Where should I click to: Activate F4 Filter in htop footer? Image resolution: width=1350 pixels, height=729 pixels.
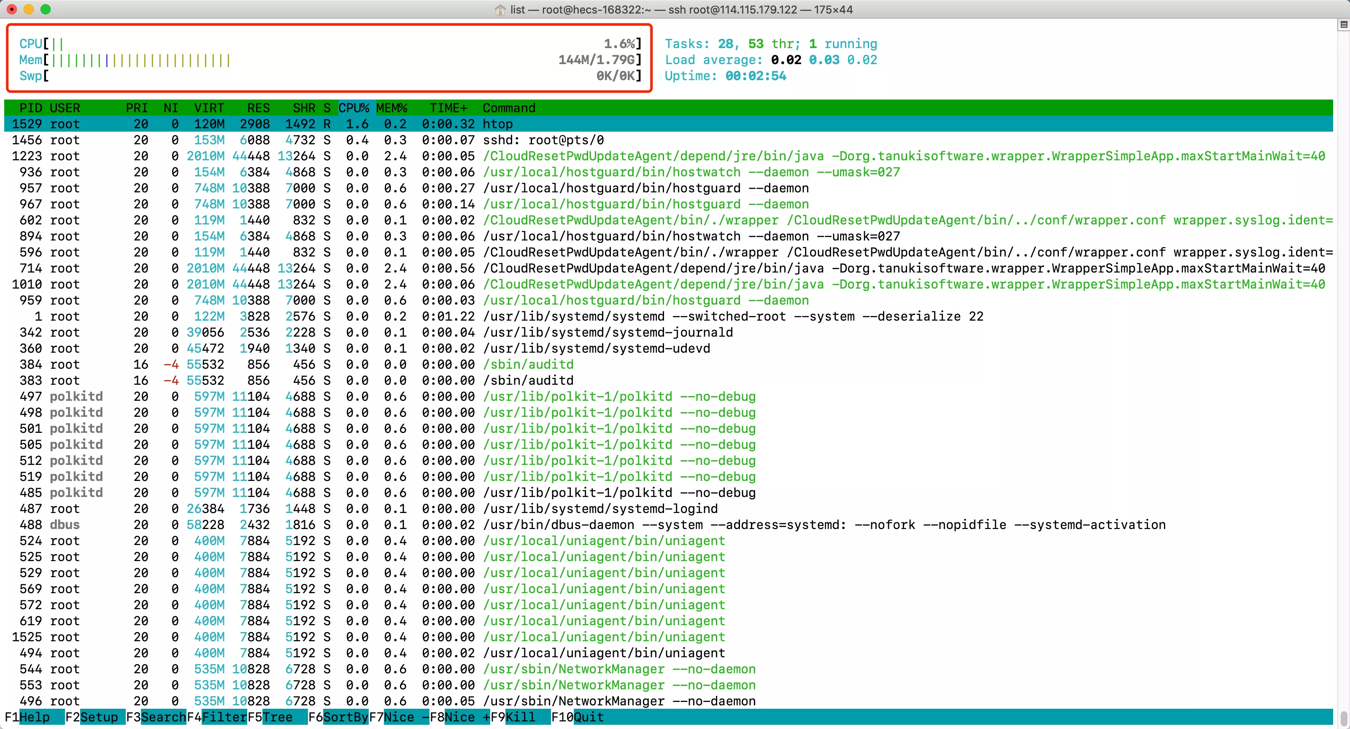pos(217,717)
